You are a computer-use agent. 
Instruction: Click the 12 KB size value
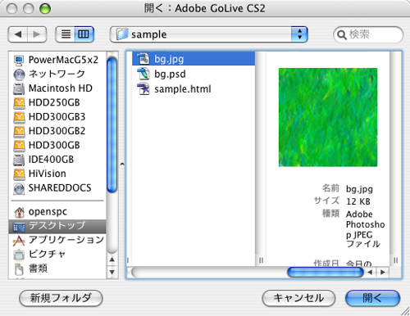[358, 201]
